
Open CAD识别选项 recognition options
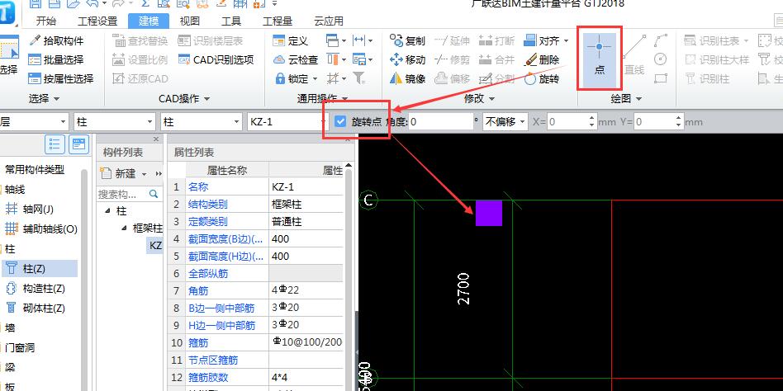(216, 60)
